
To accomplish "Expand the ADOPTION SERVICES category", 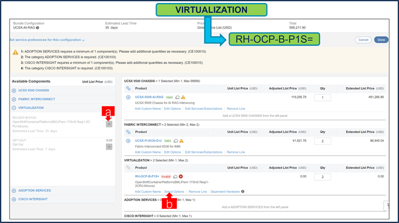I will point(14,191).
